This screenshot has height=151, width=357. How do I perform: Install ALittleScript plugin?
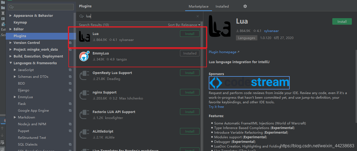point(190,131)
